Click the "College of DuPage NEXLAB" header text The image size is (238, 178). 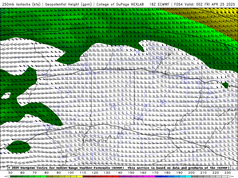point(120,4)
